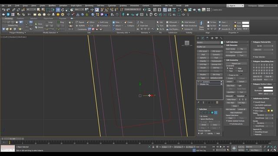
Task: Click the QuickSlice button
Action: (x=231, y=92)
